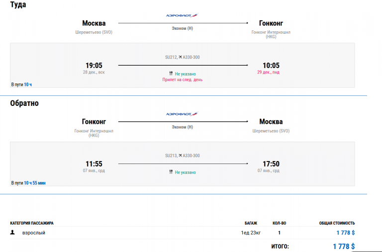This screenshot has width=382, height=252.
Task: Click the meal icon on the return flight
Action: coord(171,172)
